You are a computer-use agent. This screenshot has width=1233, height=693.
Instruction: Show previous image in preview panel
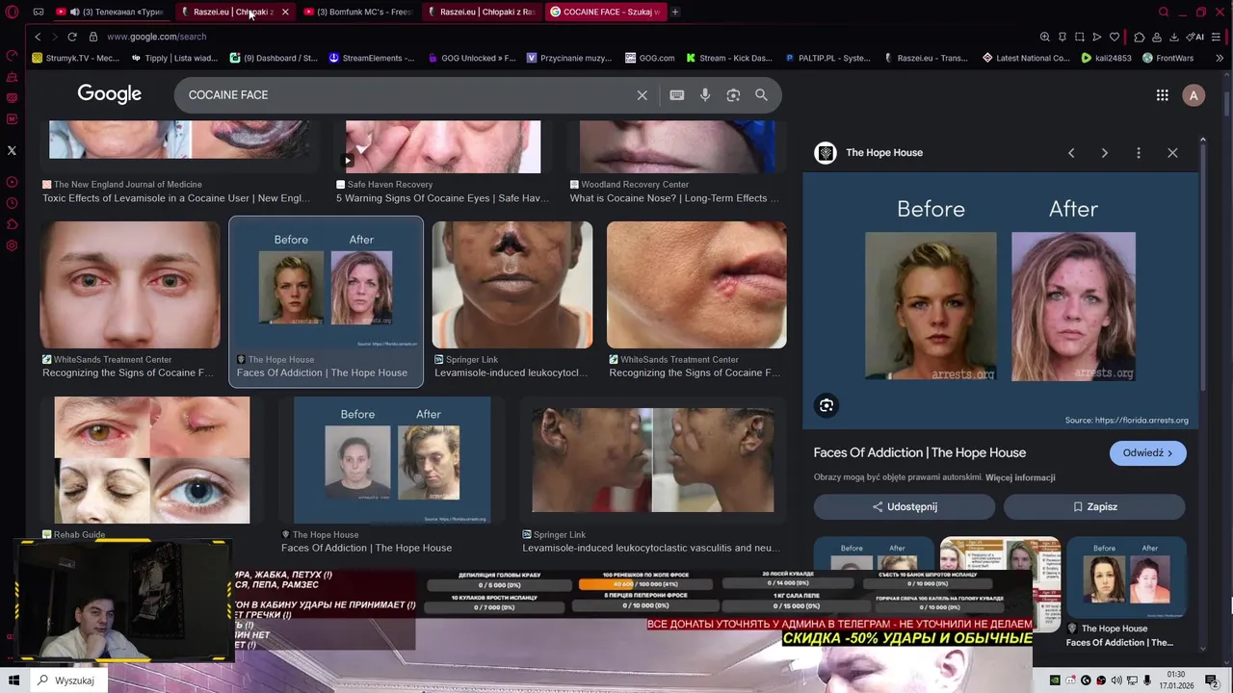coord(1071,153)
